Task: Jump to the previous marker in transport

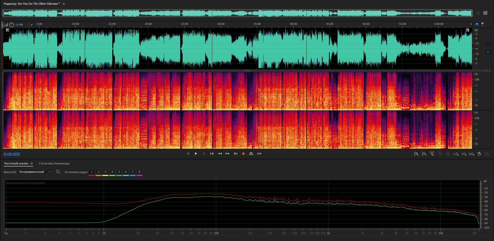Action: coord(212,154)
